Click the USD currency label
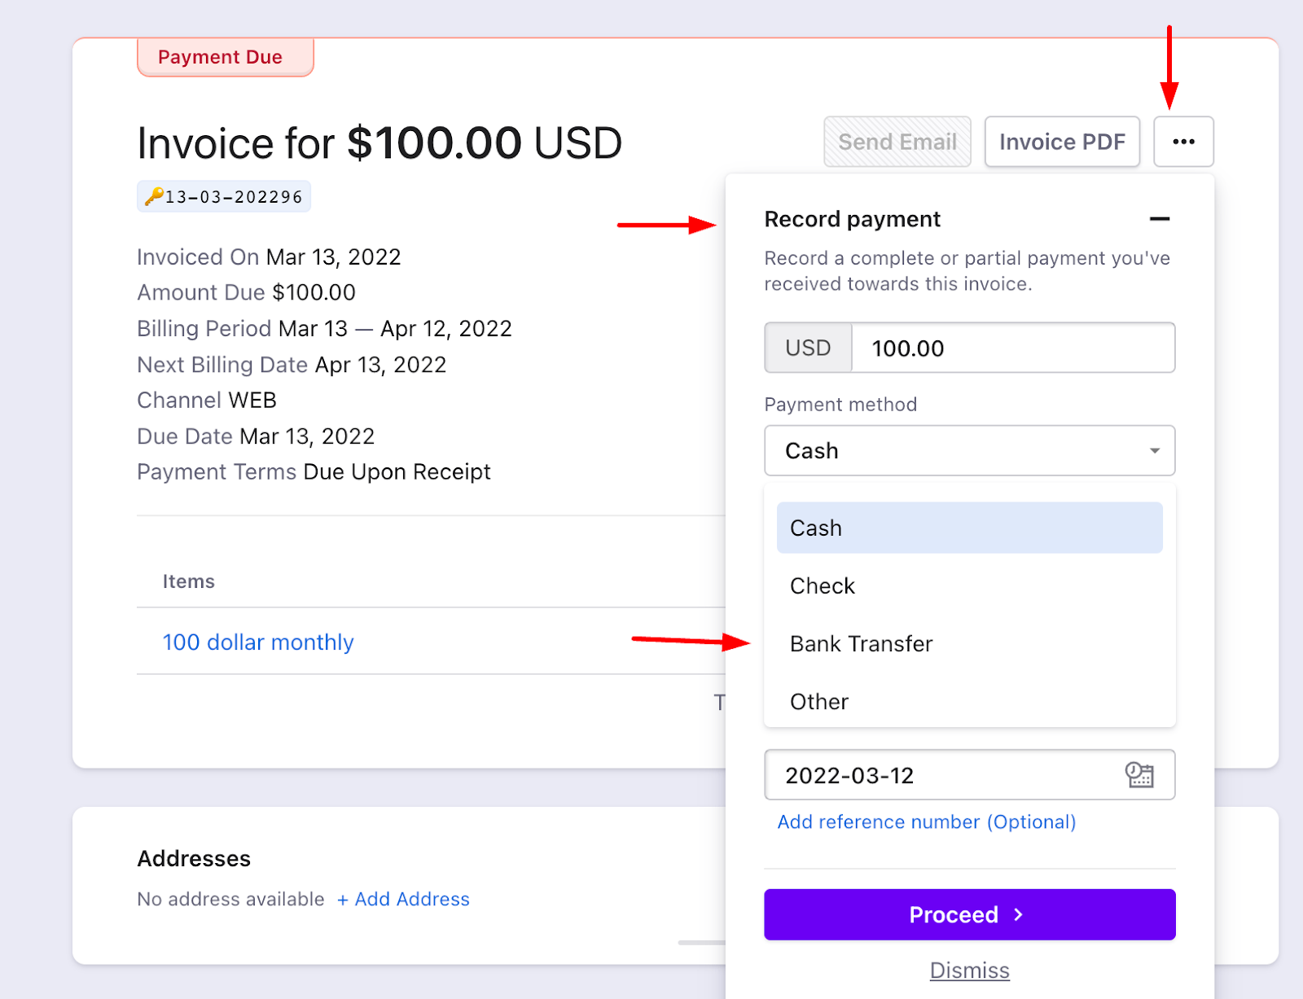1303x999 pixels. point(808,348)
